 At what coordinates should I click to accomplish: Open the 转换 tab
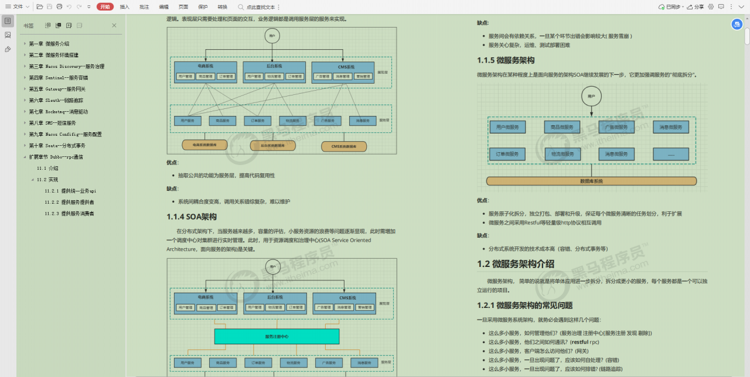click(222, 6)
